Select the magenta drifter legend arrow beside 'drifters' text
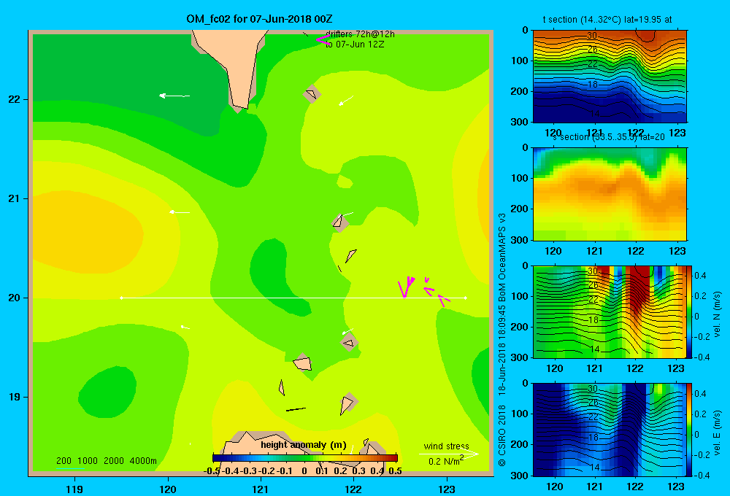The image size is (730, 496). click(323, 40)
